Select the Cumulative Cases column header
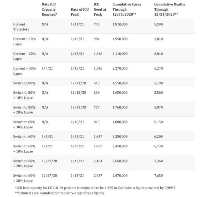Screen dimensions: 206x197 (x=127, y=9)
